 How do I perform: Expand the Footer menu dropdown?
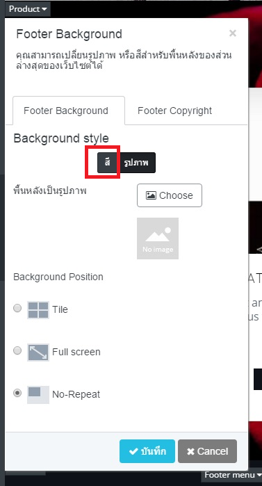point(232,475)
